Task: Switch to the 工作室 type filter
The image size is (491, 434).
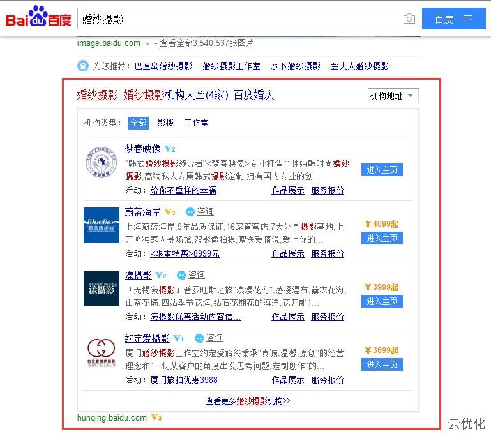Action: point(196,123)
